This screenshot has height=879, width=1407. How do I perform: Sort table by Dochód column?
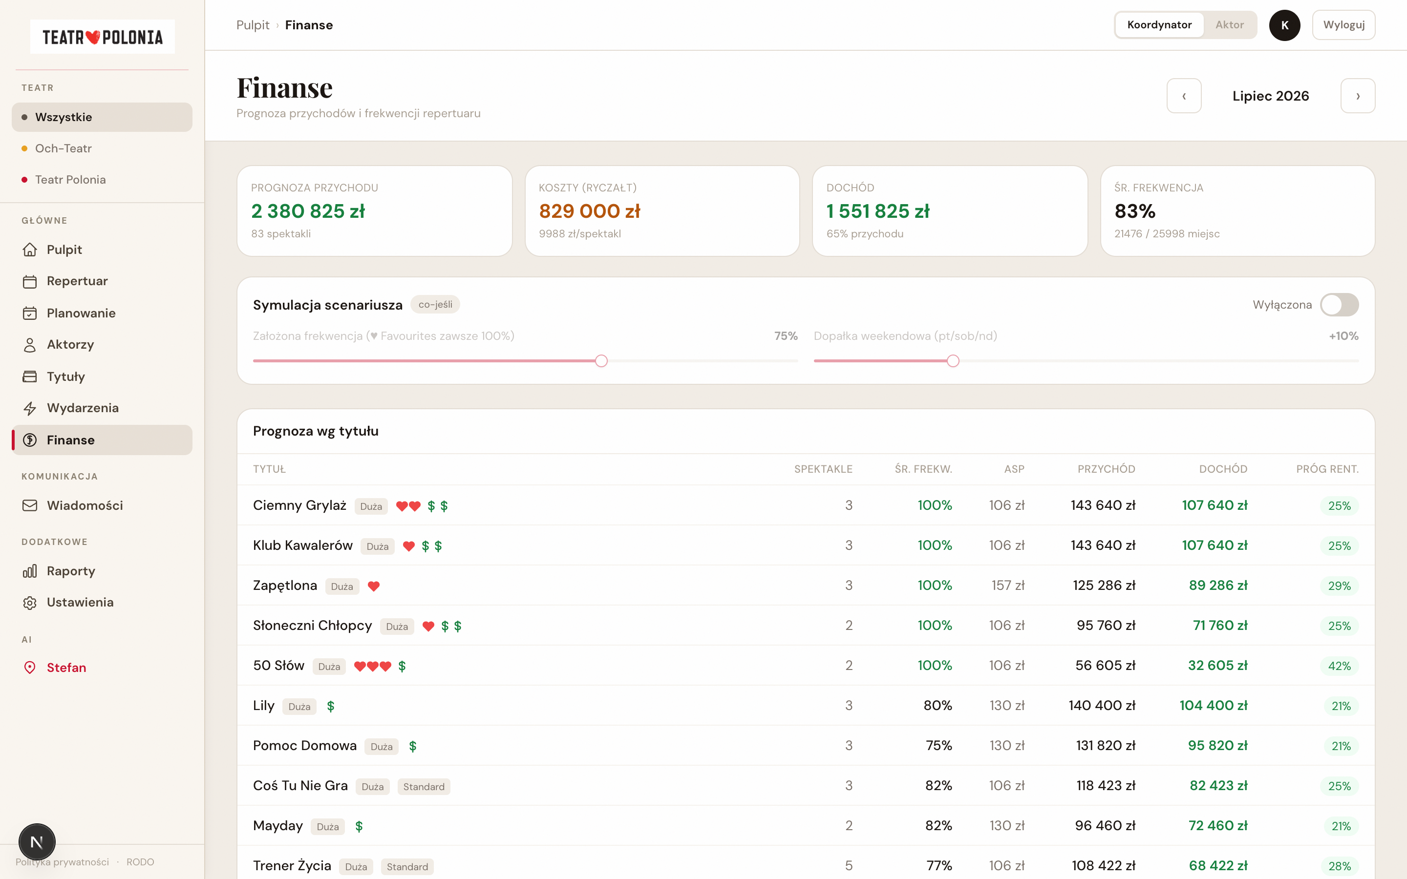click(1223, 469)
